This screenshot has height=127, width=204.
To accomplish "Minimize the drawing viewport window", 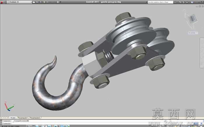I will [197, 6].
